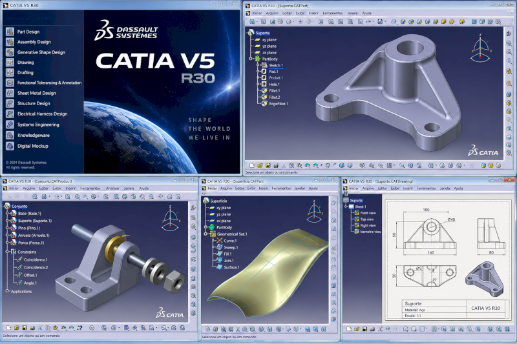Select Porca (Porca.1) in Conjunto tree
This screenshot has width=517, height=344.
31,243
